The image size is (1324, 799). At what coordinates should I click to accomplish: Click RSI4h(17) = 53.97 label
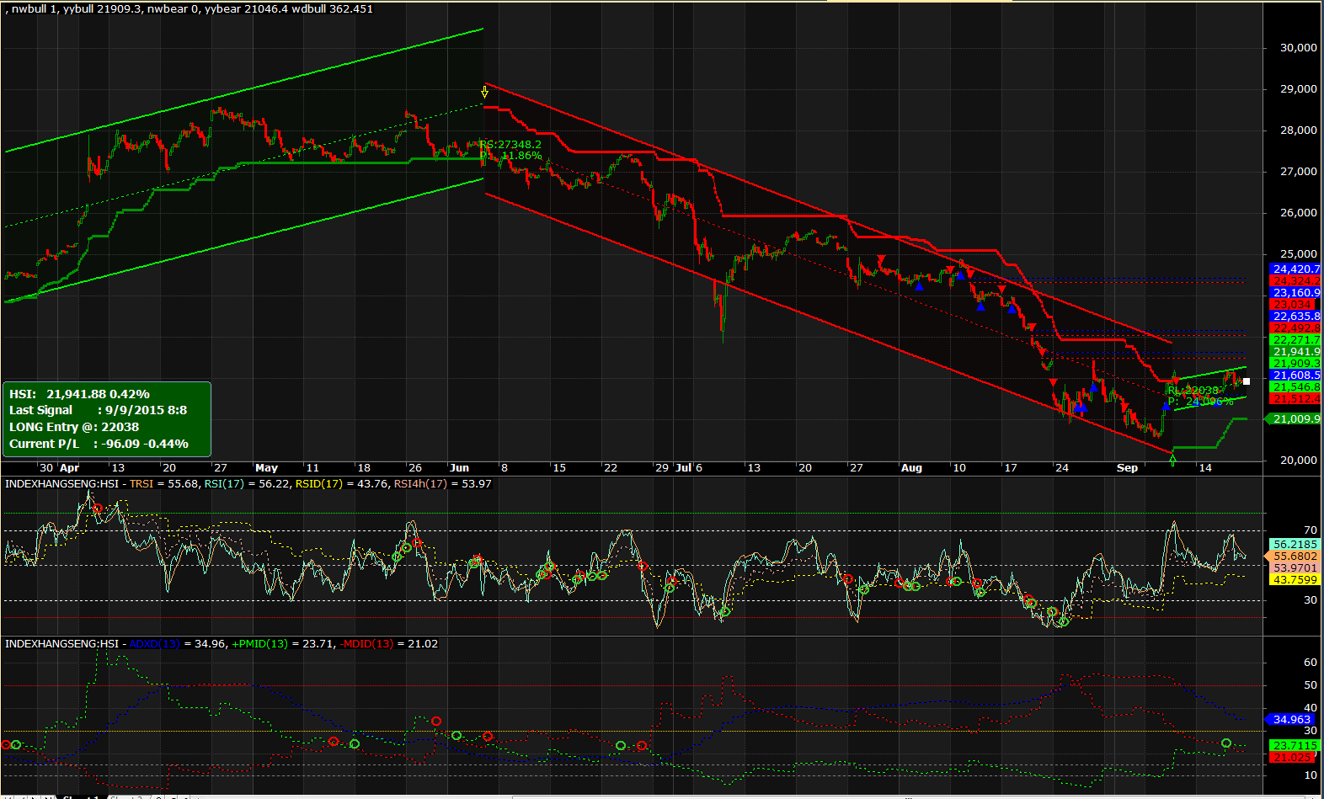[x=442, y=483]
